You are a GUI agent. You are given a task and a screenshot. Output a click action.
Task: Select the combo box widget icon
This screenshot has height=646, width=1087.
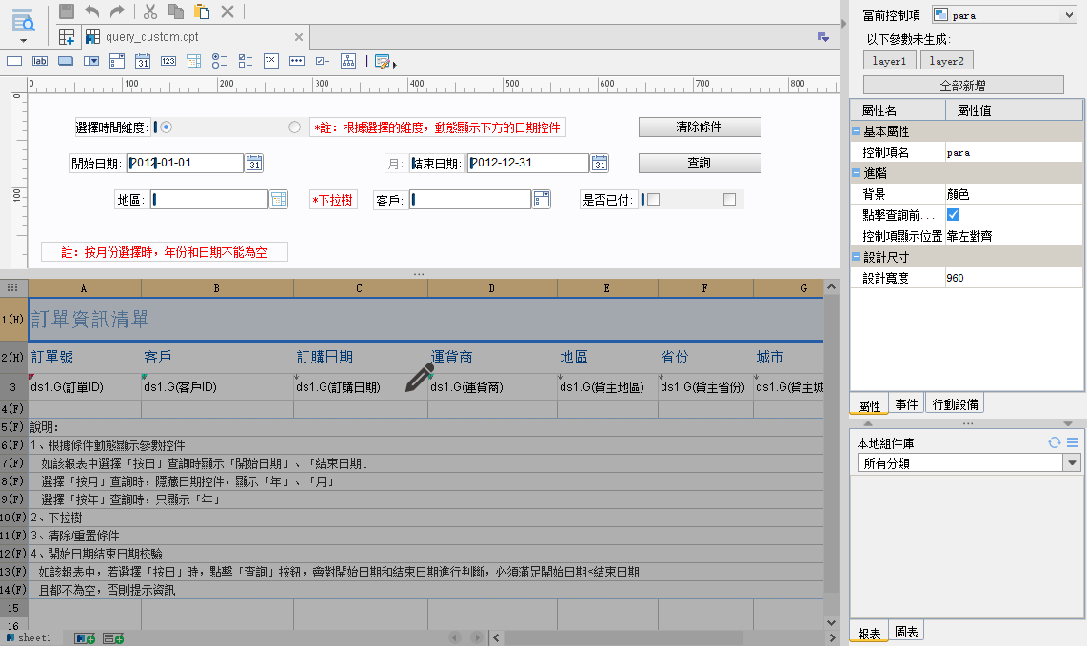coord(91,61)
